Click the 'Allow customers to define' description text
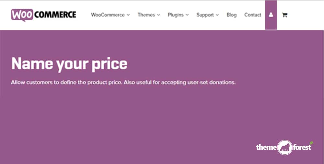Screen dimensions: 324x164 pos(123,82)
